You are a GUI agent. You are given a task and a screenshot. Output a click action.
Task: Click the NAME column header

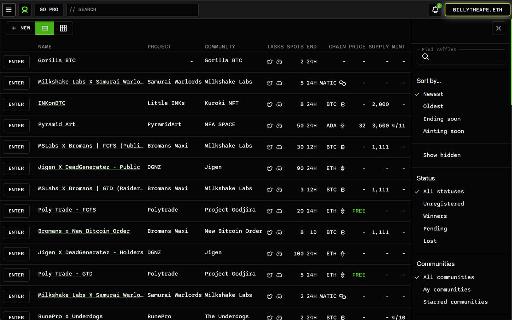click(x=45, y=47)
